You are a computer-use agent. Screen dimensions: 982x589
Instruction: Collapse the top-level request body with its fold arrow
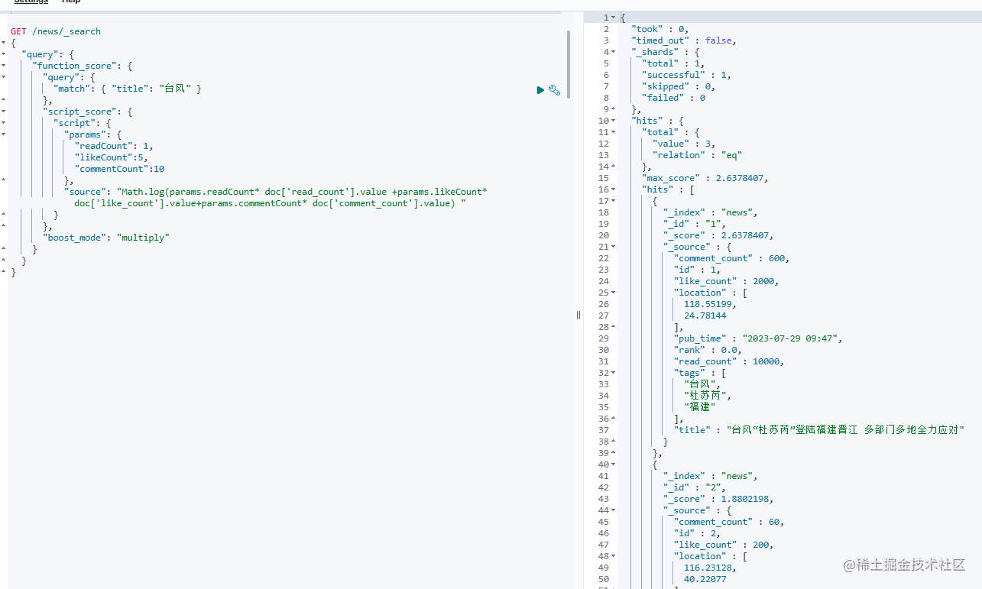click(4, 42)
